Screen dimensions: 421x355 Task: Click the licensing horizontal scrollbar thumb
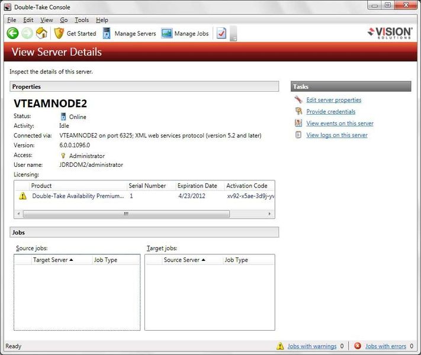coord(126,214)
